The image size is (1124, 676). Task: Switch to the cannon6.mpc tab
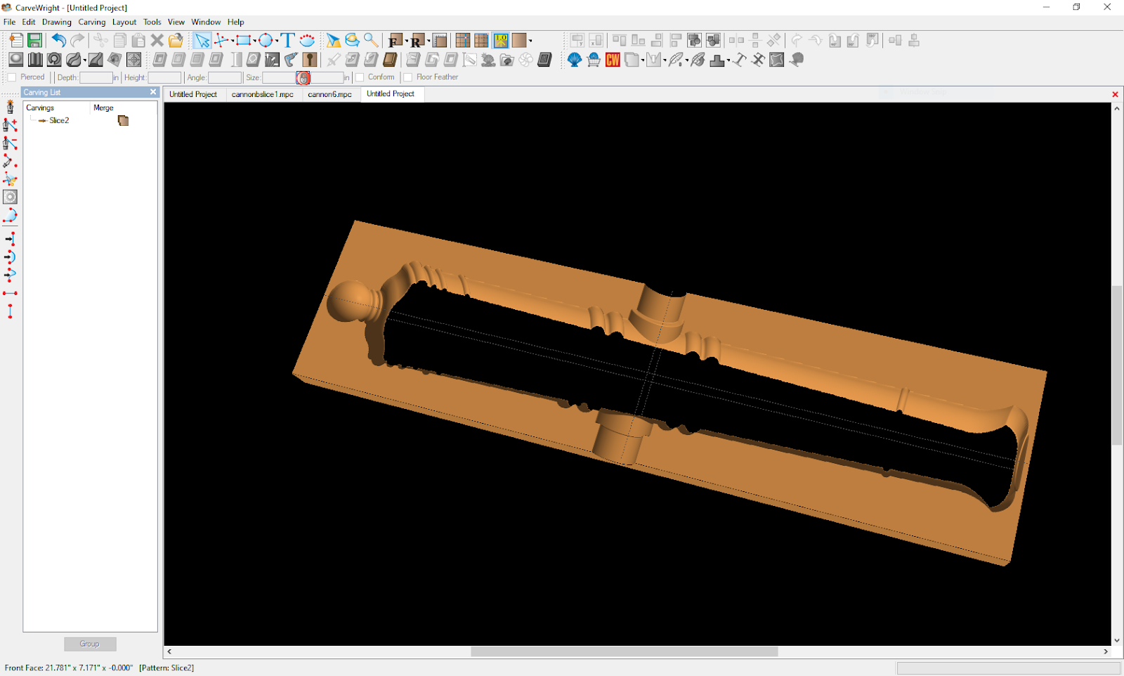329,94
